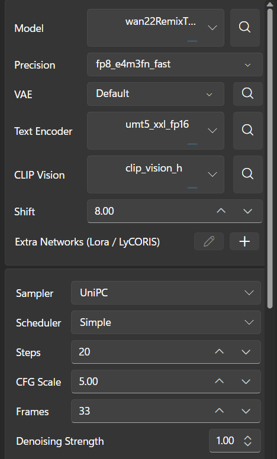Viewport: 277px width, 459px height.
Task: Click the Denoising Strength value field
Action: [235, 441]
